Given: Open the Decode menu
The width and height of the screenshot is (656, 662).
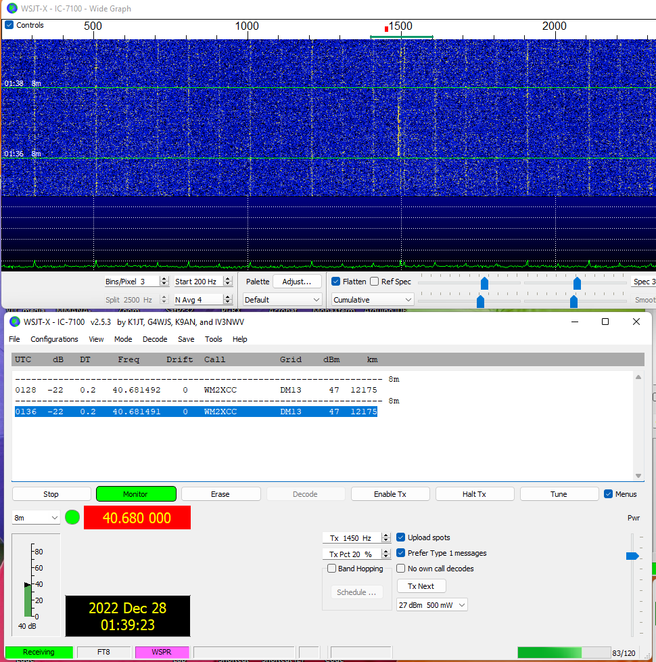Looking at the screenshot, I should tap(154, 339).
